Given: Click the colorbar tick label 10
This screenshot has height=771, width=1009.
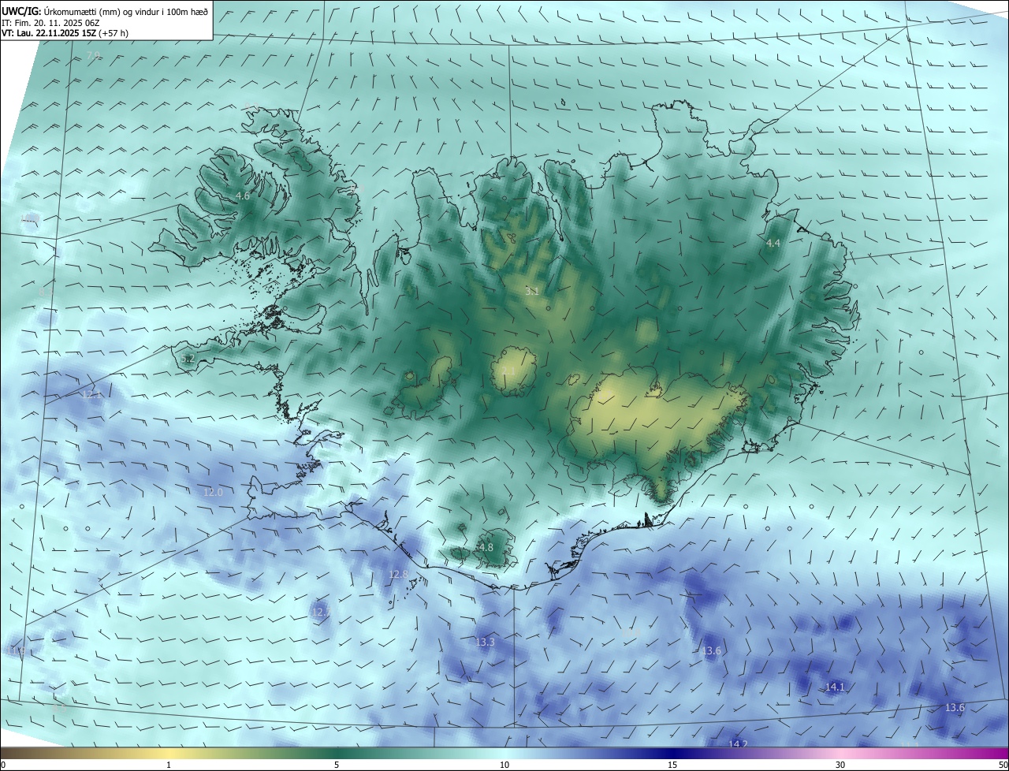Looking at the screenshot, I should point(504,765).
